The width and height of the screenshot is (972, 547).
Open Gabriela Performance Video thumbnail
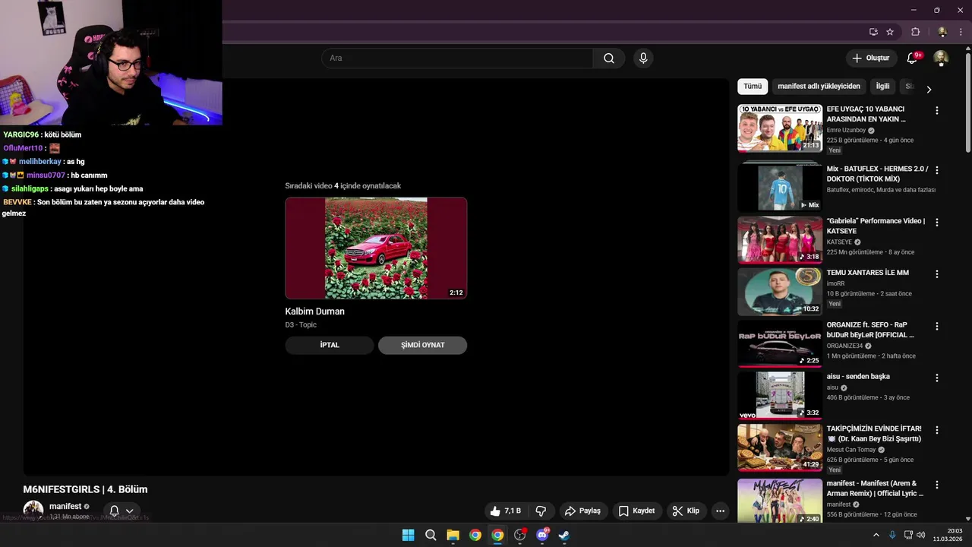pos(780,240)
